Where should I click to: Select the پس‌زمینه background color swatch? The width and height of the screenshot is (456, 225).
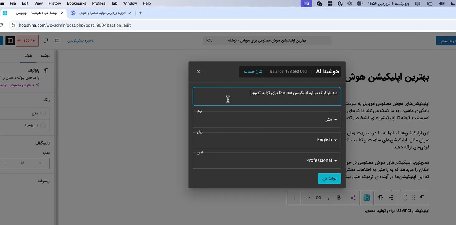(43, 125)
